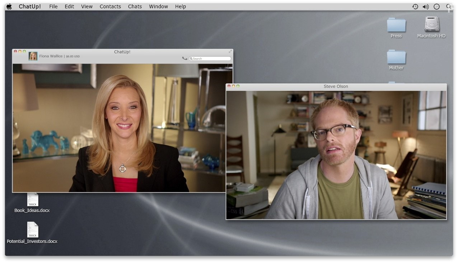Open Spotlight search in the menu bar
This screenshot has height=263, width=458.
(x=448, y=6)
